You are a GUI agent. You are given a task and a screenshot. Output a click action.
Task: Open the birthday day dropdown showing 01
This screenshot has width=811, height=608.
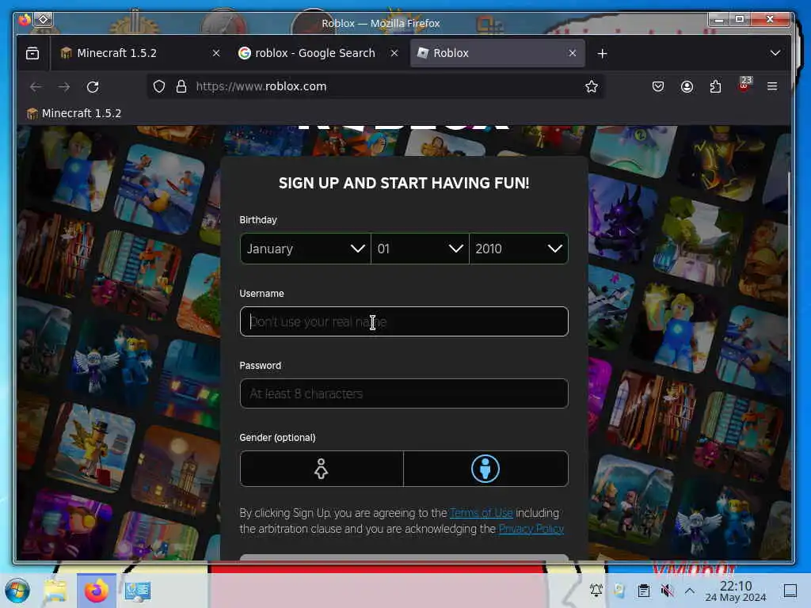click(x=420, y=249)
